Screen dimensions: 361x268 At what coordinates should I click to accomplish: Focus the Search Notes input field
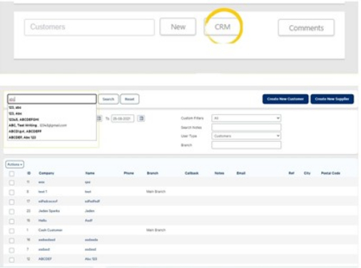(x=246, y=128)
